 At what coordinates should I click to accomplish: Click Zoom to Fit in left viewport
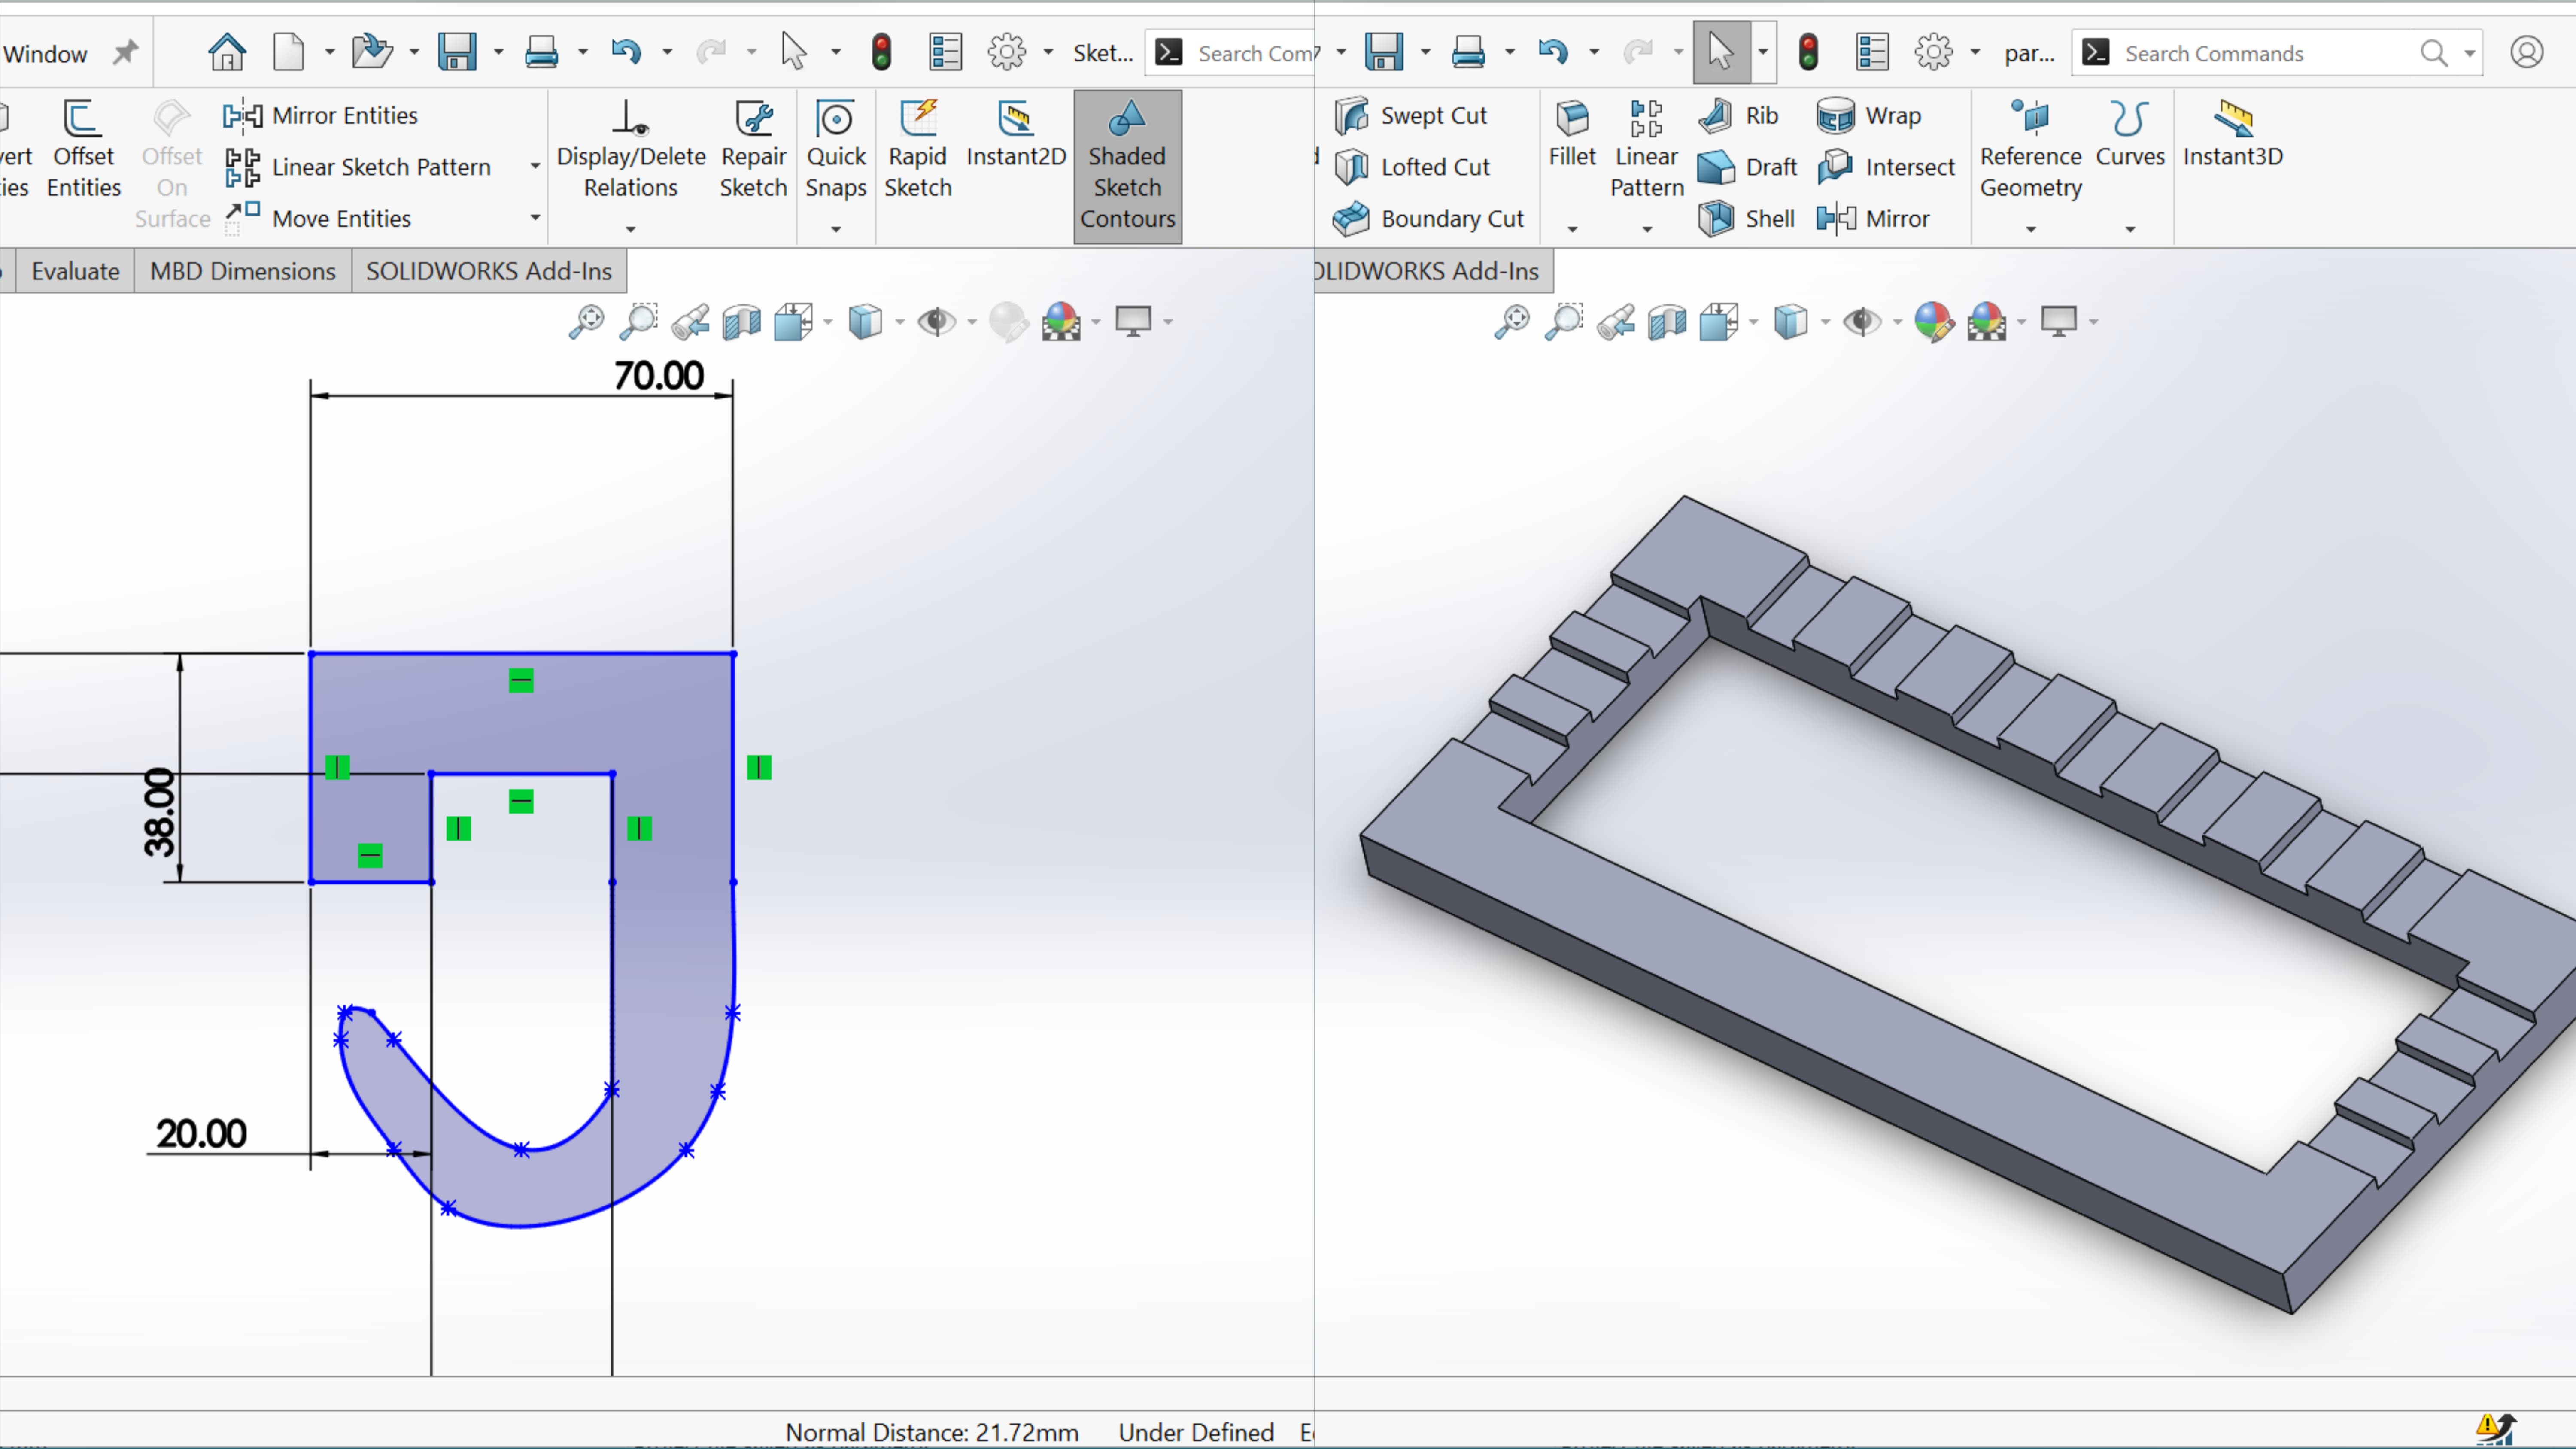(587, 322)
